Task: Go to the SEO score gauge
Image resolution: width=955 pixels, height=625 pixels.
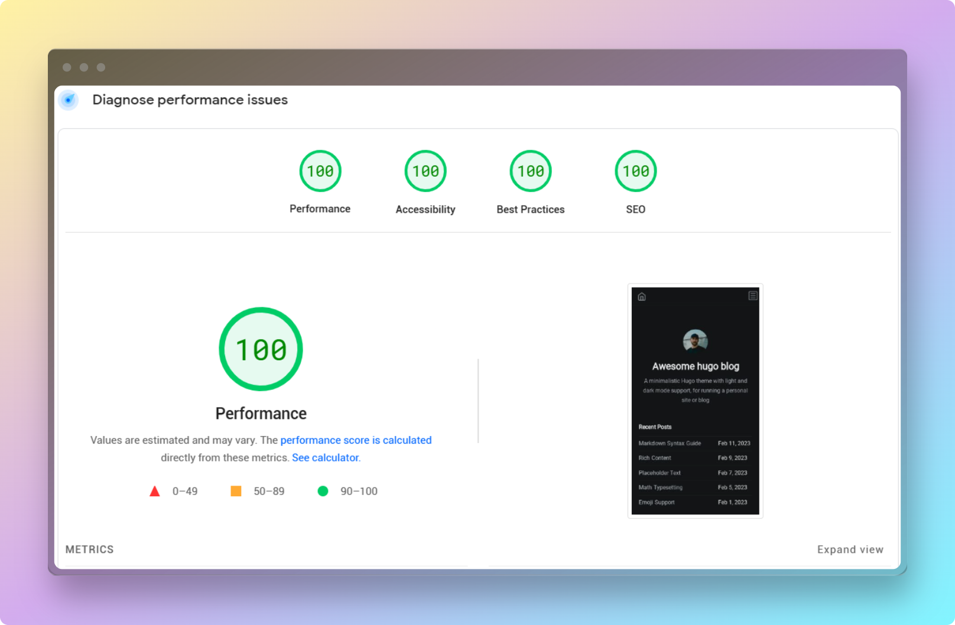Action: pos(635,171)
